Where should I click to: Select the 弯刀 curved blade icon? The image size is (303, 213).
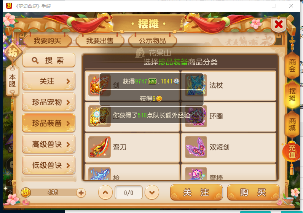coord(99,147)
